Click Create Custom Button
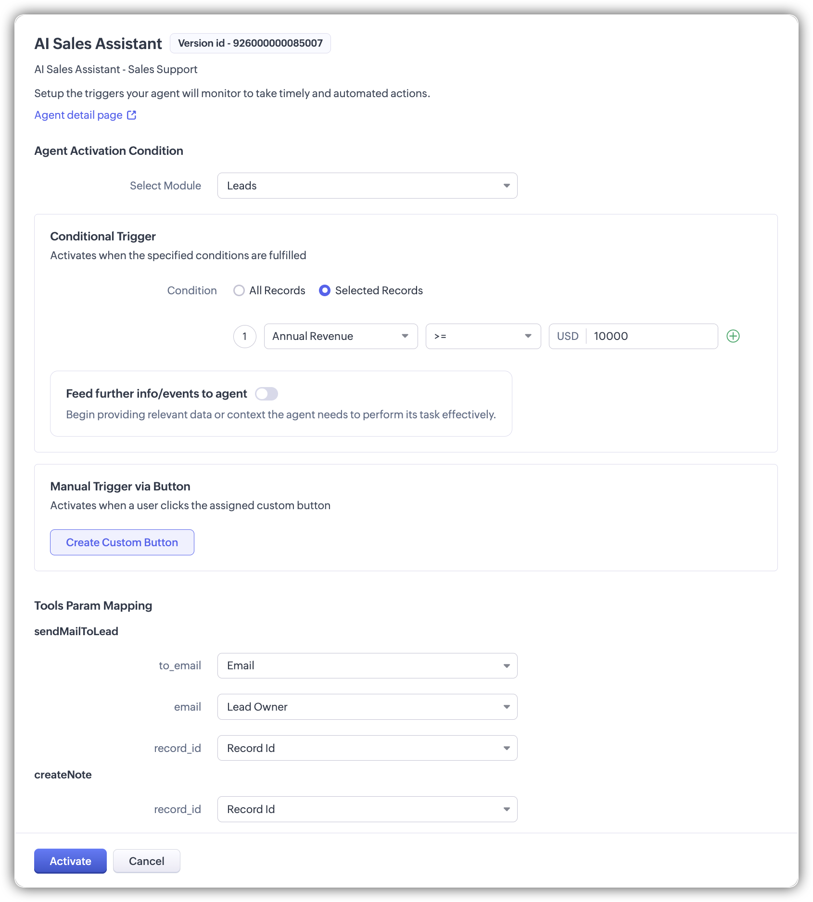This screenshot has height=902, width=813. click(x=122, y=542)
